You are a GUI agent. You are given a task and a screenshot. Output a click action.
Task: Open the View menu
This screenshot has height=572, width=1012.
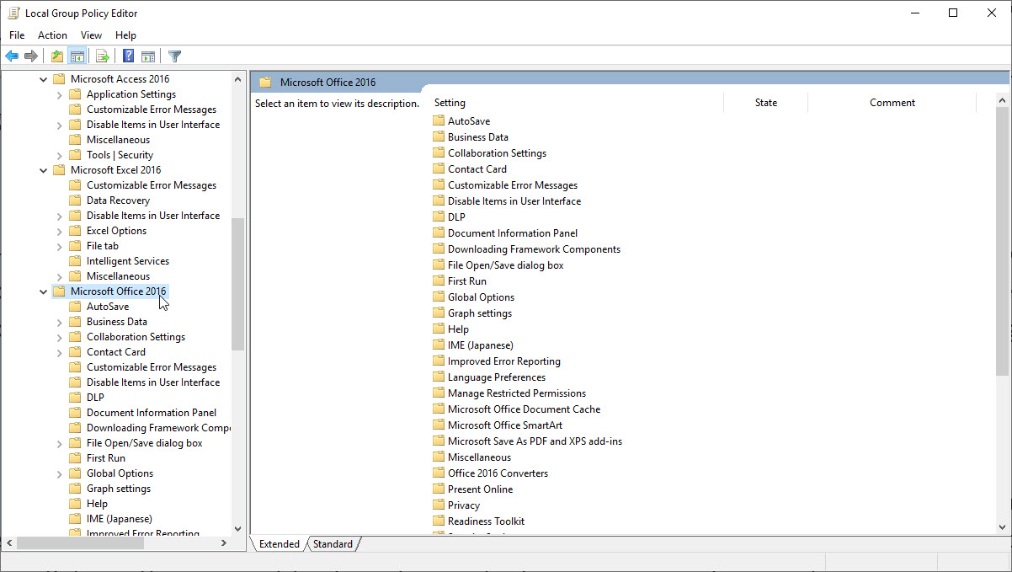tap(91, 35)
